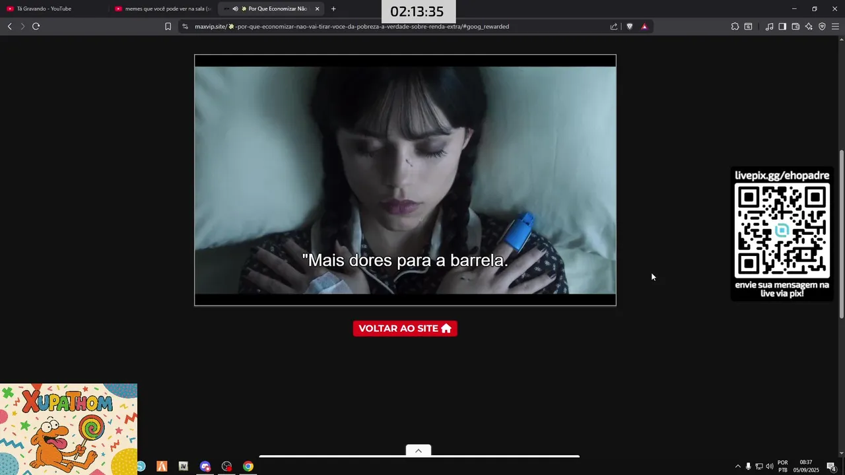This screenshot has height=475, width=845.
Task: Switch to 'Tá Gravando - YouTube' tab
Action: [54, 9]
